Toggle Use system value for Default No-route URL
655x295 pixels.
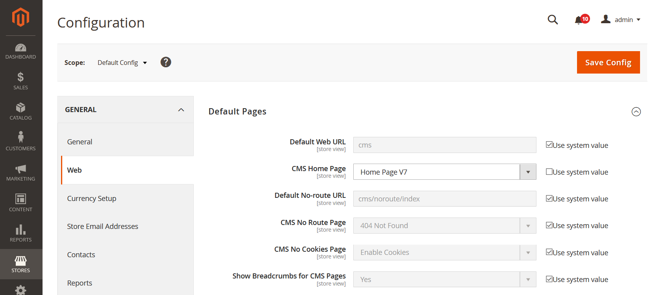coord(549,198)
